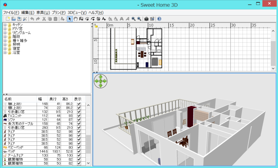Click the plan lock icon near ruler
The height and width of the screenshot is (168, 278).
click(96, 26)
